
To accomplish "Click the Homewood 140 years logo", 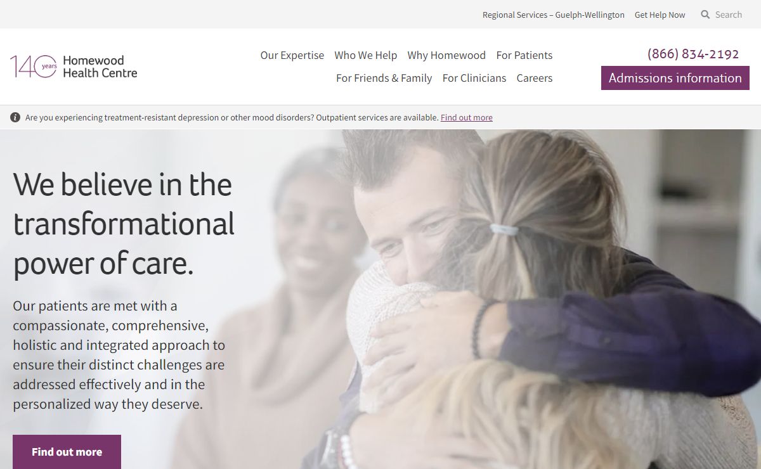I will [x=74, y=66].
